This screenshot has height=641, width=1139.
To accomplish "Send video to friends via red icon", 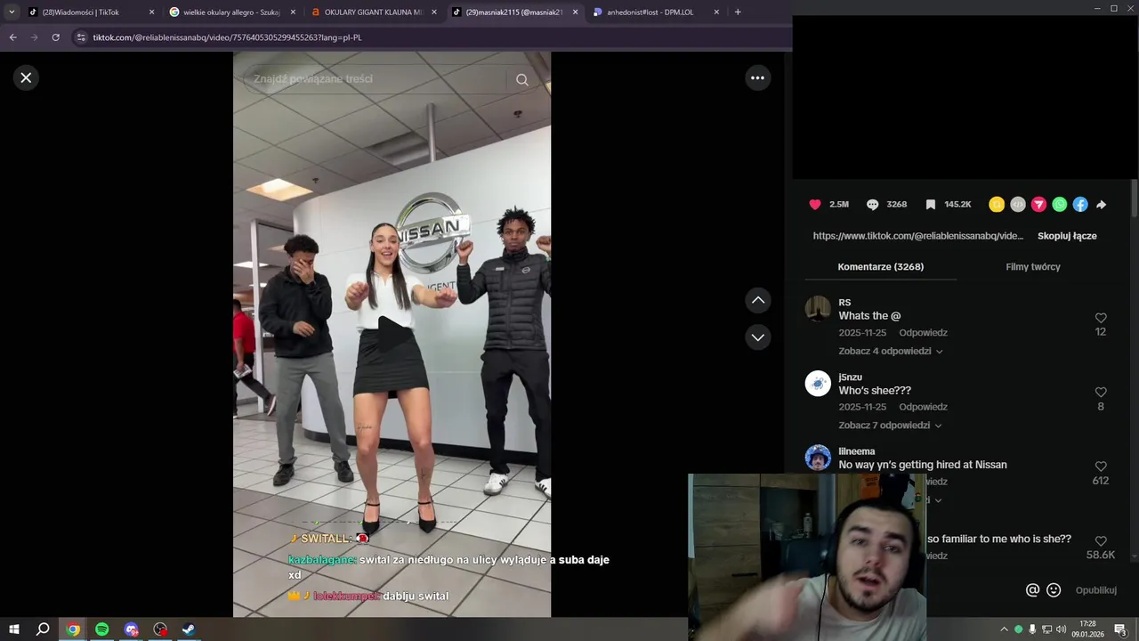I will (x=1038, y=205).
